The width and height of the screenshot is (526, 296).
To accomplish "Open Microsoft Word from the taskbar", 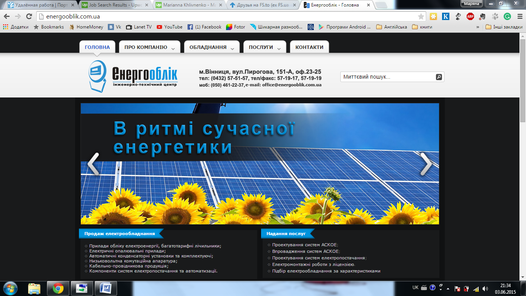I will point(107,288).
